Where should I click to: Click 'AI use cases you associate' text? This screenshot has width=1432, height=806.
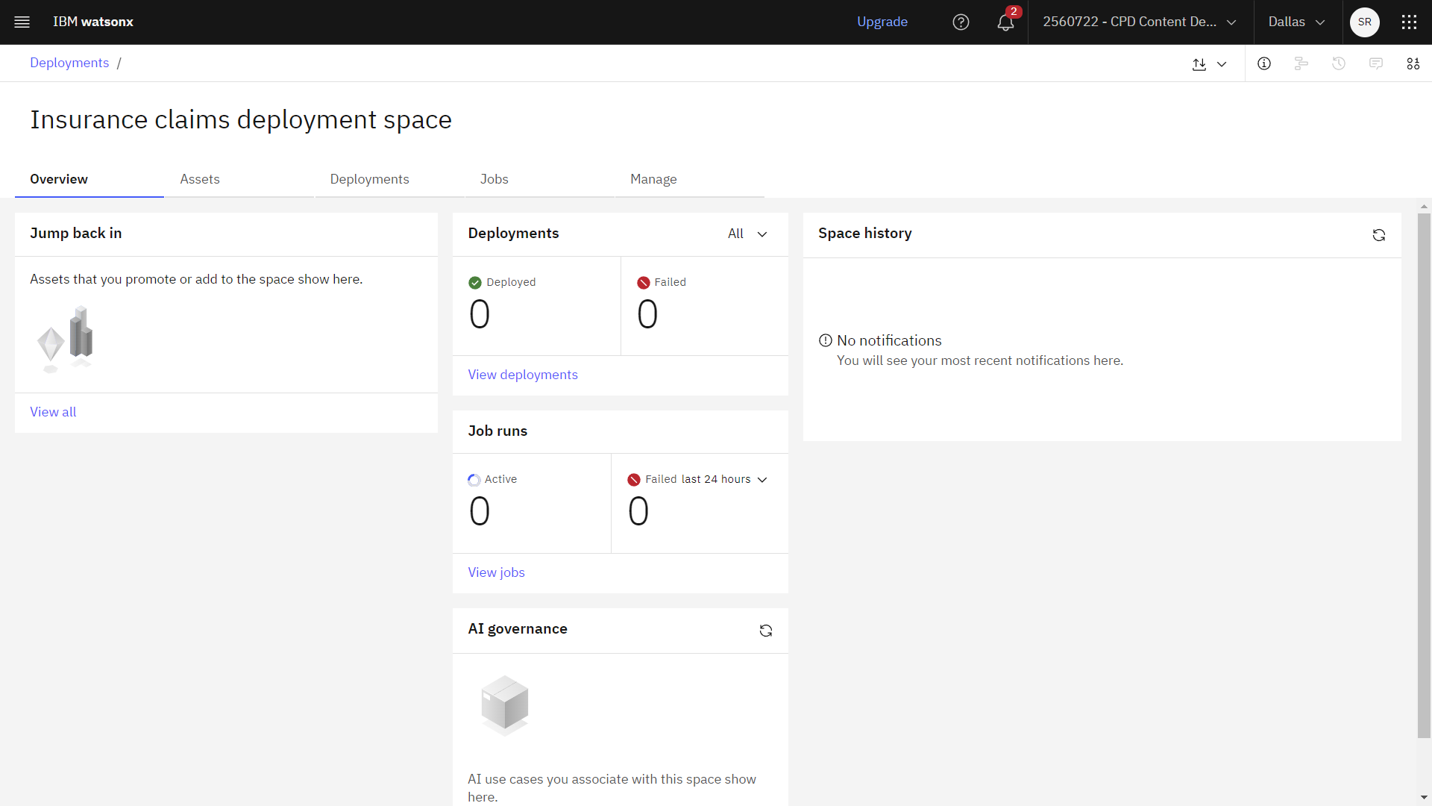[x=612, y=787]
